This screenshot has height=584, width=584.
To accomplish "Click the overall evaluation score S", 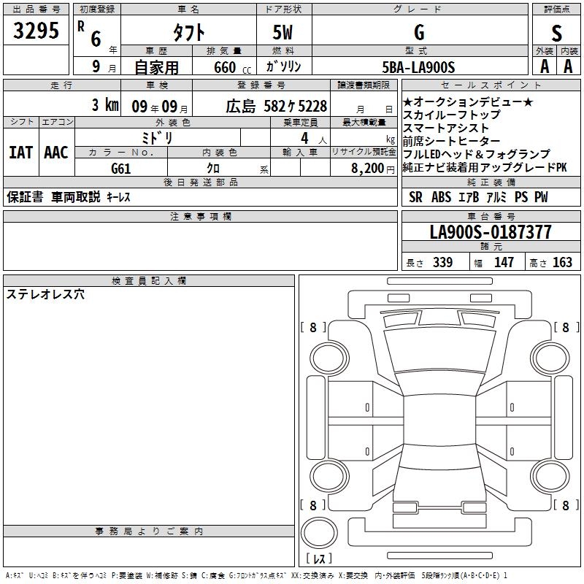I will click(556, 33).
